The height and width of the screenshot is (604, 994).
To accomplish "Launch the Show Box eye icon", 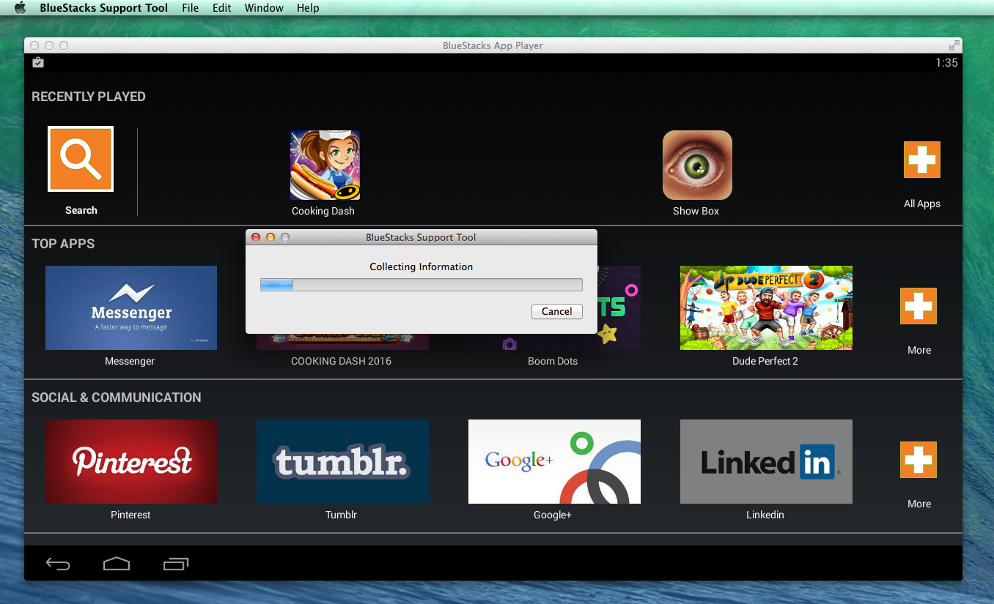I will pos(697,165).
